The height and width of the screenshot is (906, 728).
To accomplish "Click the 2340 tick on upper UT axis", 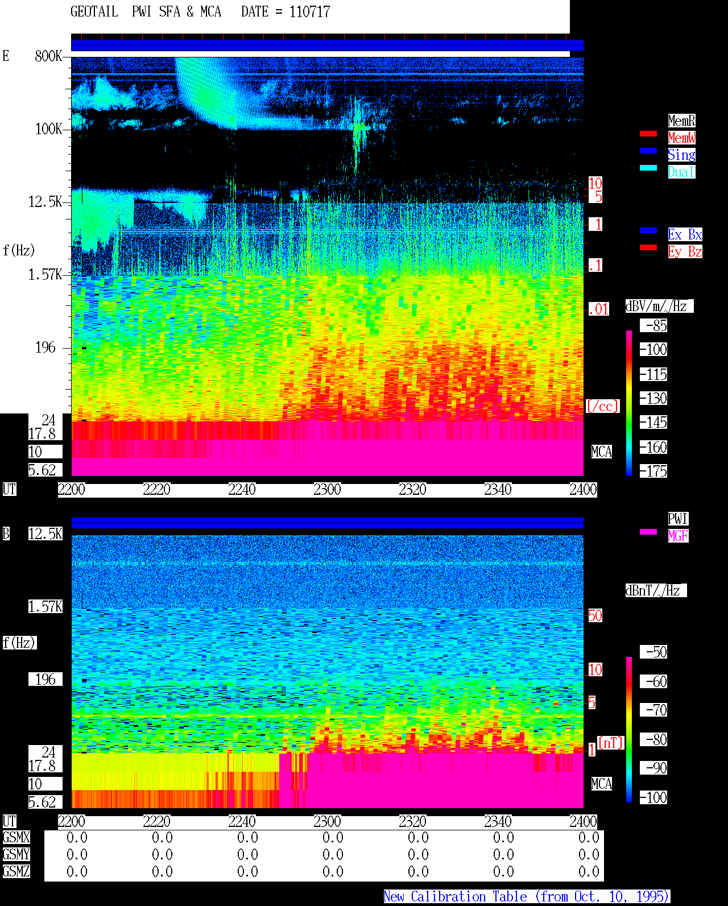I will coord(498,489).
